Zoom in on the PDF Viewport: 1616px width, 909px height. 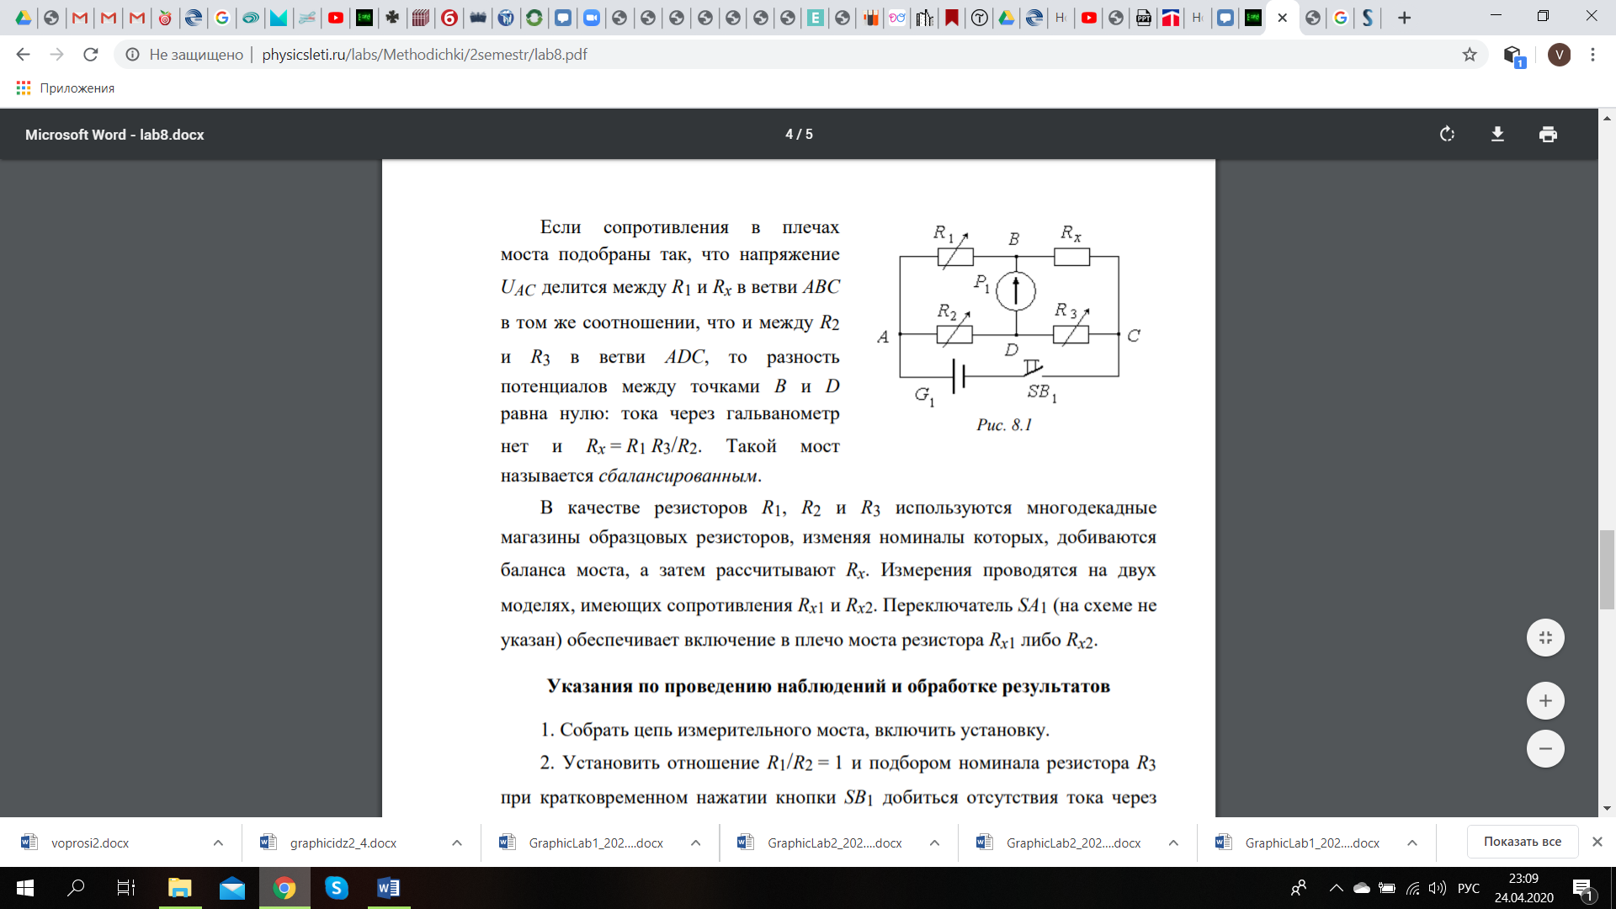click(1545, 701)
